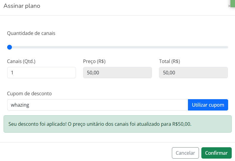Focus the Canais (Qtd.) input field
This screenshot has height=161, width=235.
tap(41, 73)
